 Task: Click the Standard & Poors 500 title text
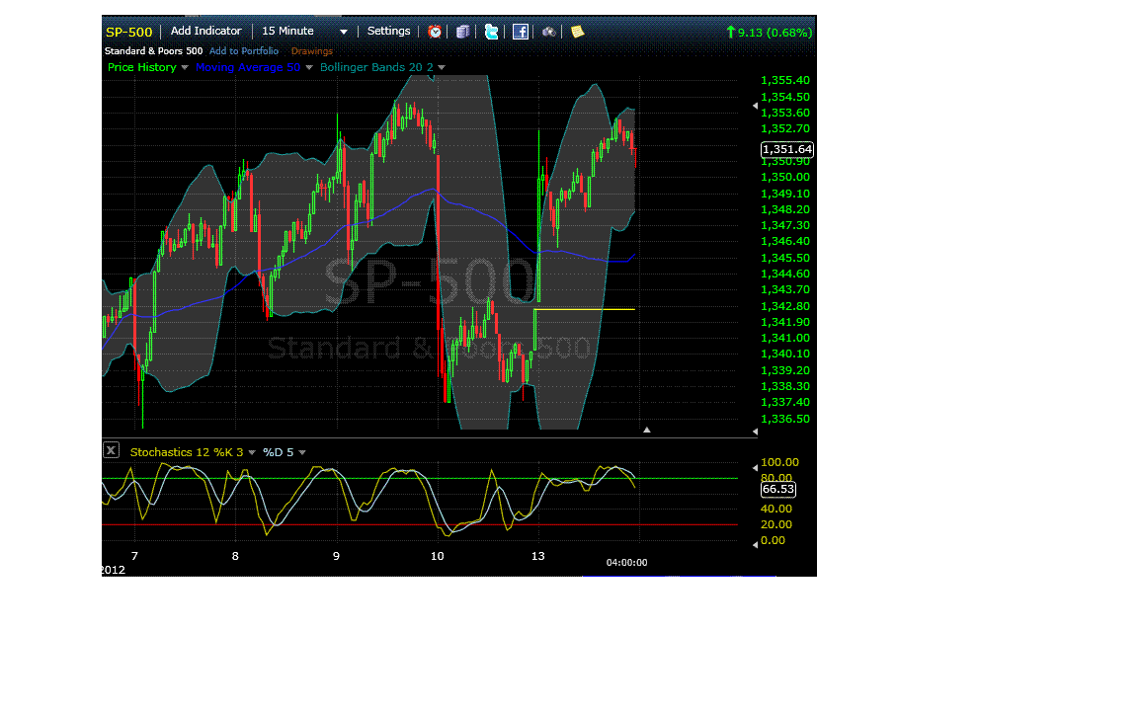(x=153, y=51)
